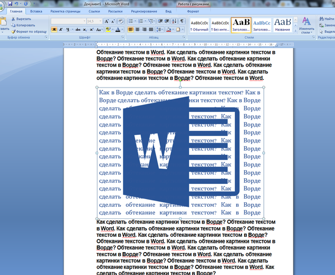Screen dimensions: 335x275
Task: Open Абзац dialog launcher
Action: click(x=184, y=37)
